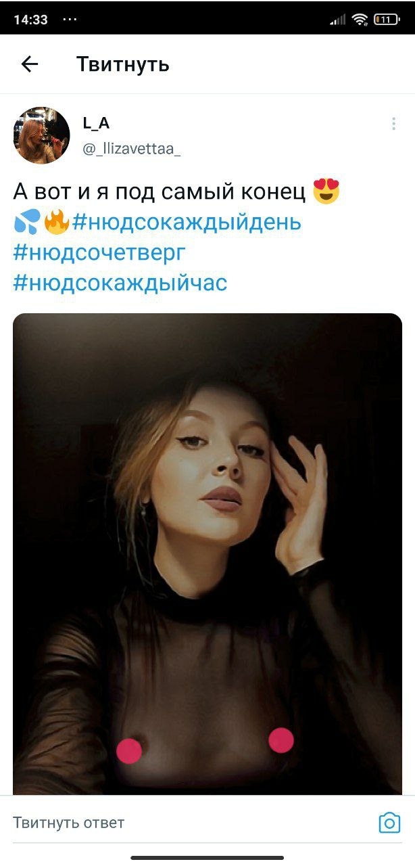Image resolution: width=415 pixels, height=866 pixels.
Task: Open hashtag #нюдсокаждыйдень
Action: pyautogui.click(x=187, y=222)
